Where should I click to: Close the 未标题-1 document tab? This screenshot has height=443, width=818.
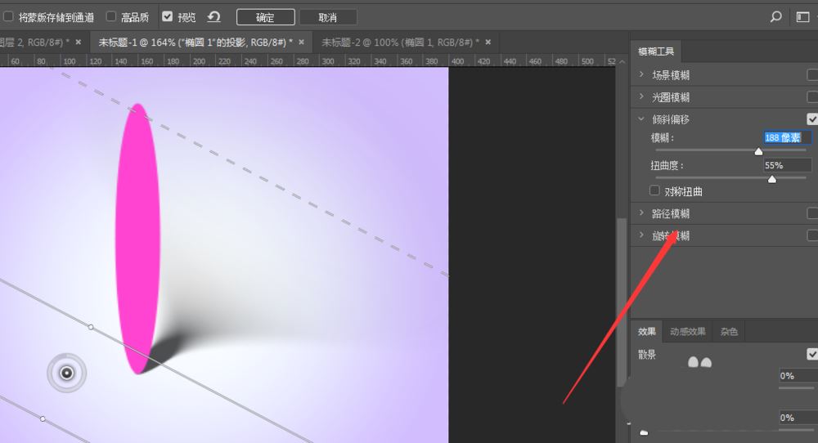coord(301,43)
